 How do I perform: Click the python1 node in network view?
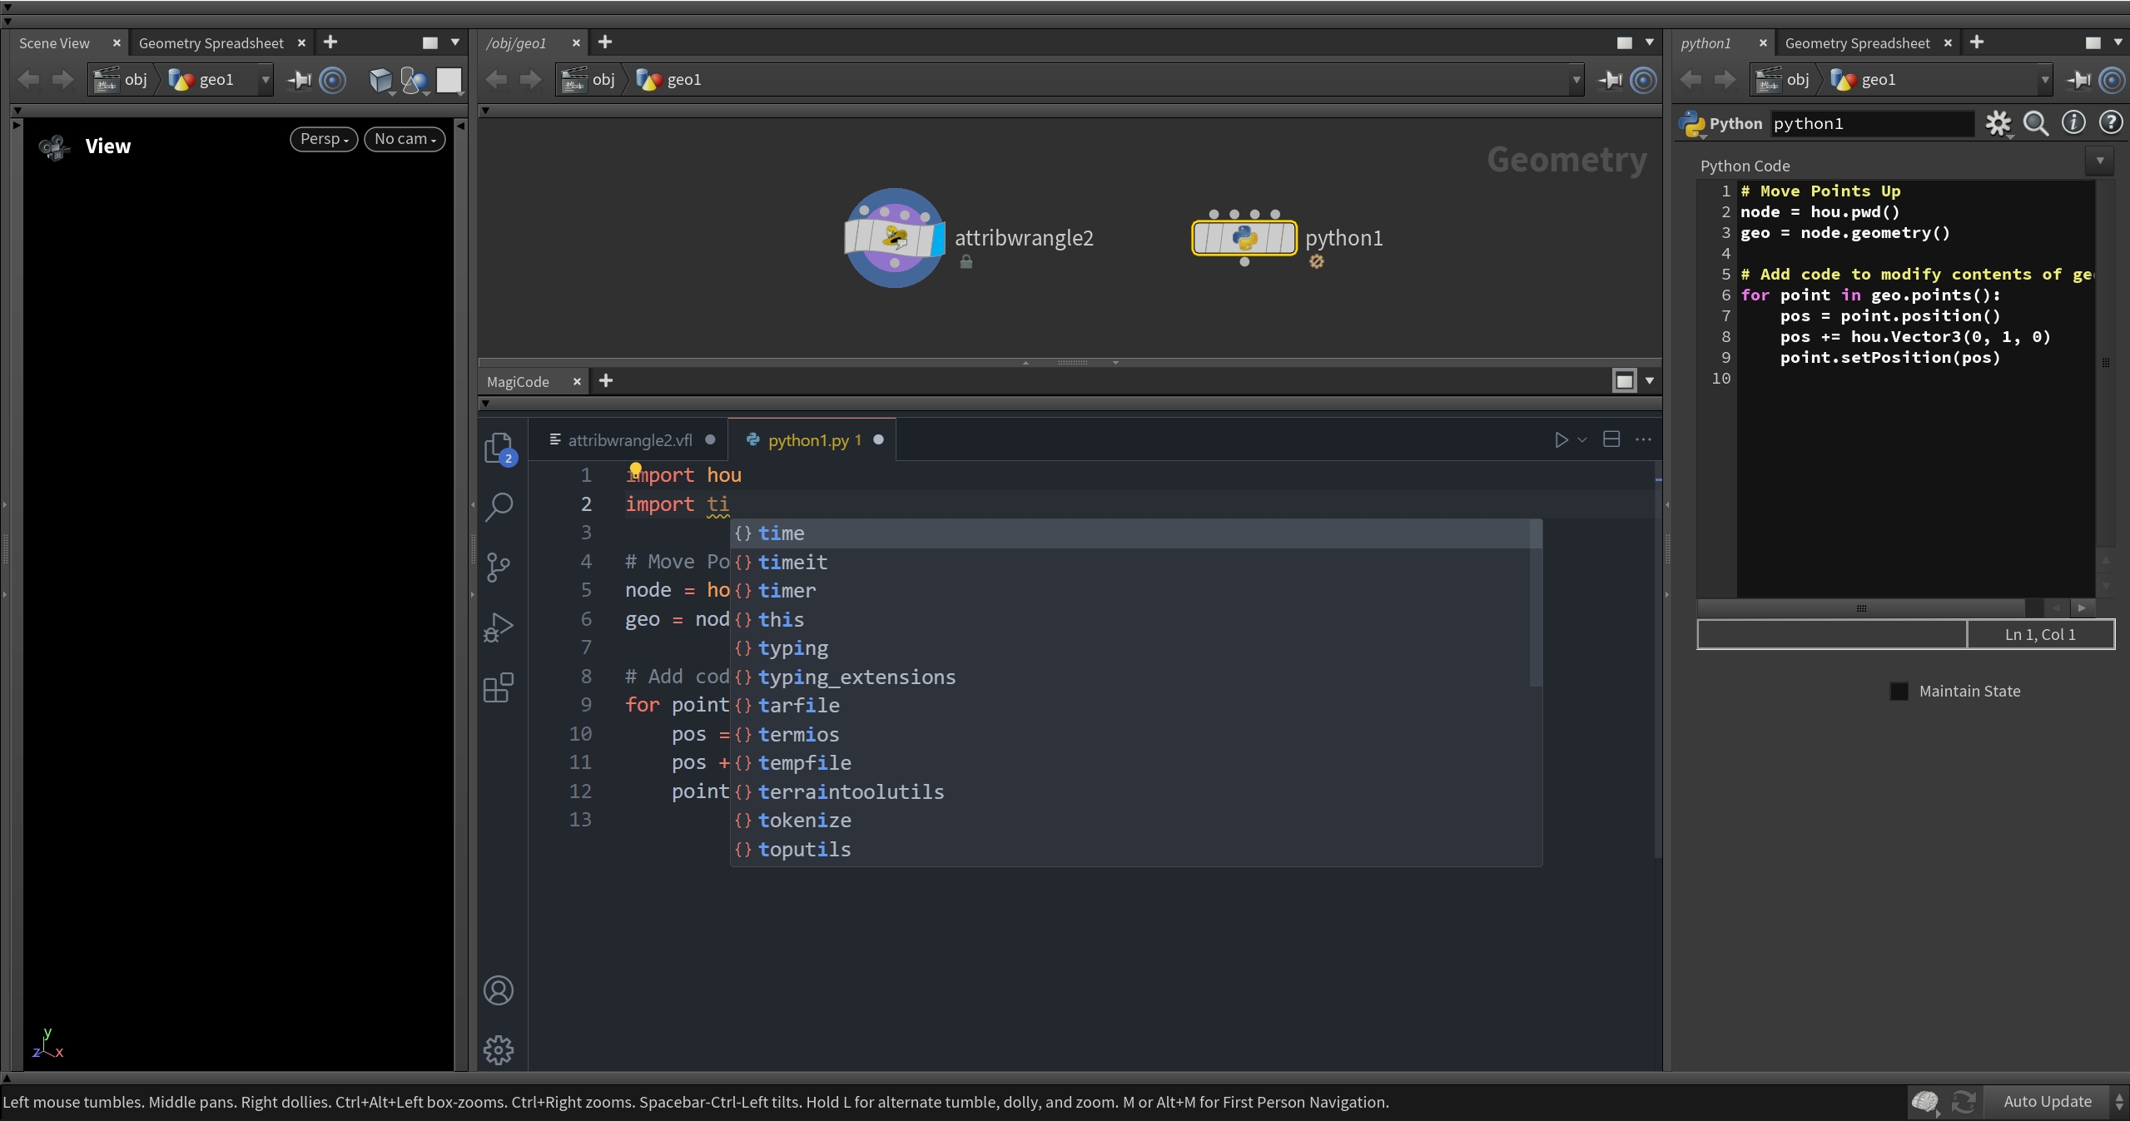(x=1244, y=238)
